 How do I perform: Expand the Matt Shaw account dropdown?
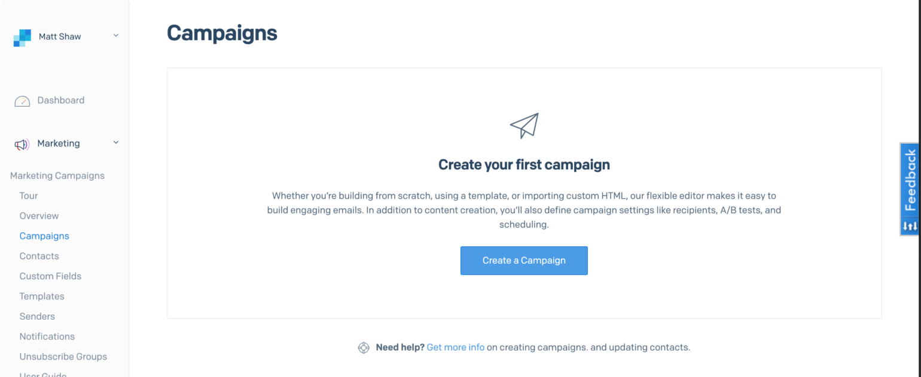pos(116,36)
